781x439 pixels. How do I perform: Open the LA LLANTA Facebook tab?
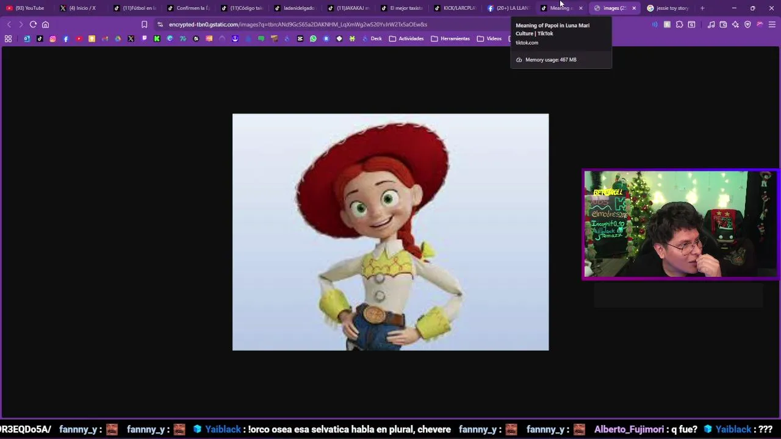point(509,8)
